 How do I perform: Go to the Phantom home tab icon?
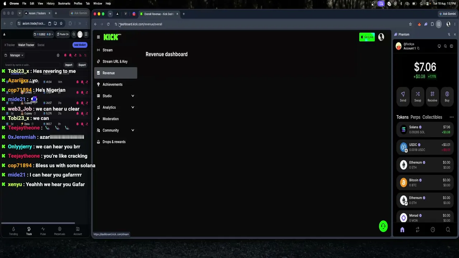point(402,230)
